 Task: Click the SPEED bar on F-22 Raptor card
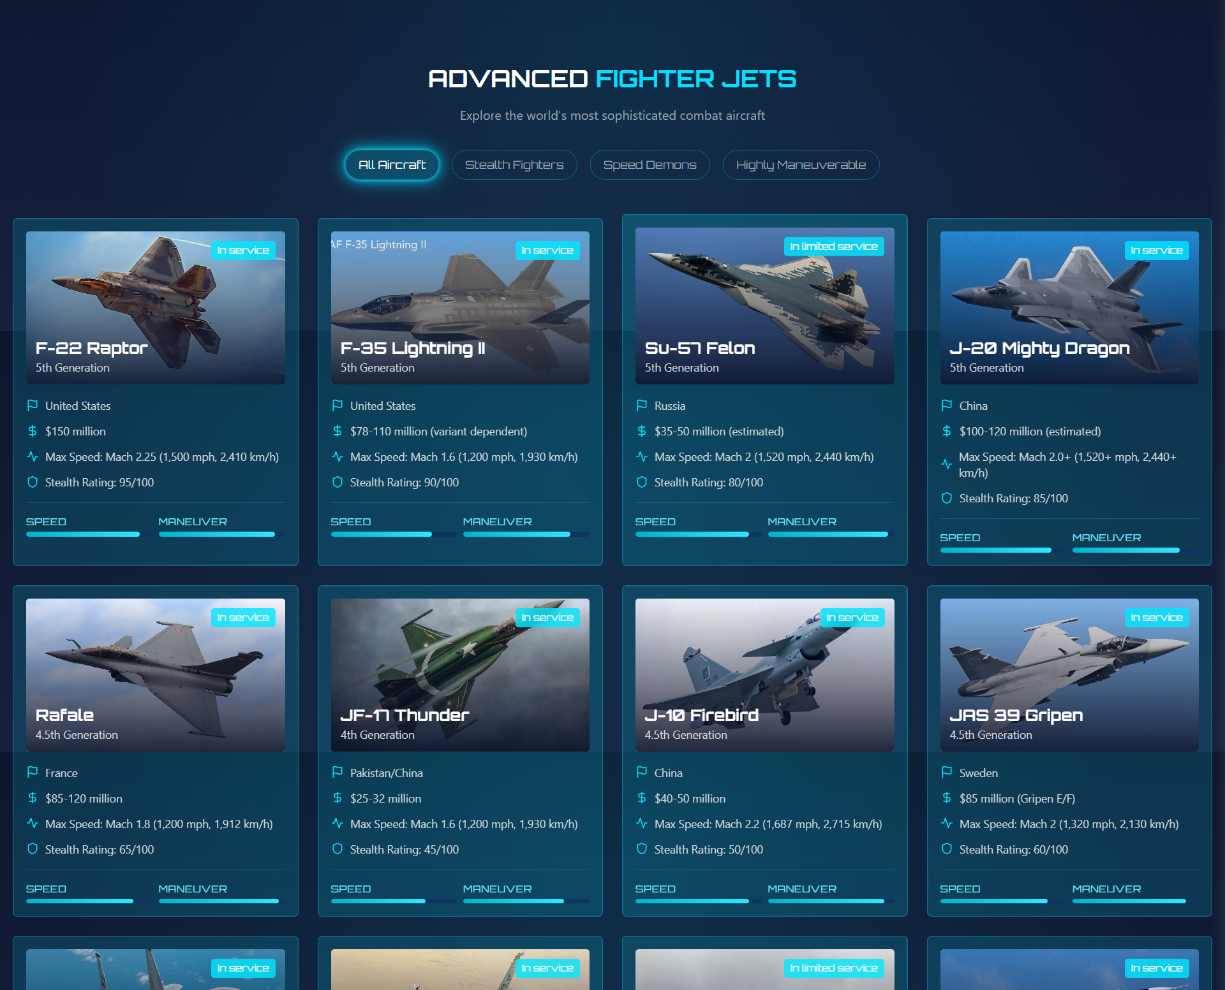(x=89, y=534)
